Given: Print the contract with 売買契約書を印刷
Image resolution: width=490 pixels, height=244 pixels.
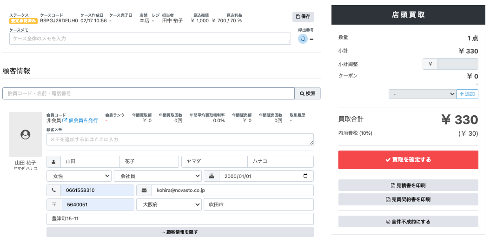Looking at the screenshot, I should point(408,199).
